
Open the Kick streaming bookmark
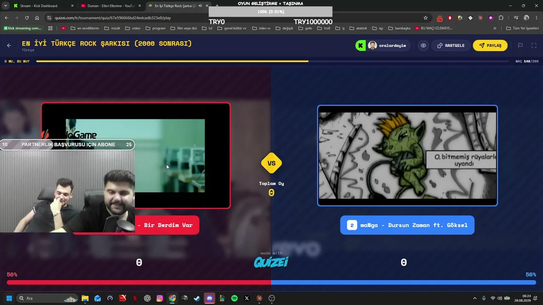click(22, 28)
